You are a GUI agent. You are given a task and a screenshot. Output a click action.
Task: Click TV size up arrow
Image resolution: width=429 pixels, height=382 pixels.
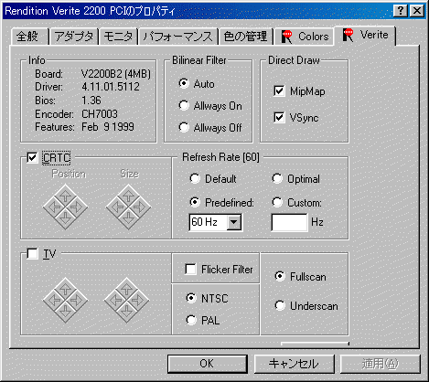[x=126, y=289]
